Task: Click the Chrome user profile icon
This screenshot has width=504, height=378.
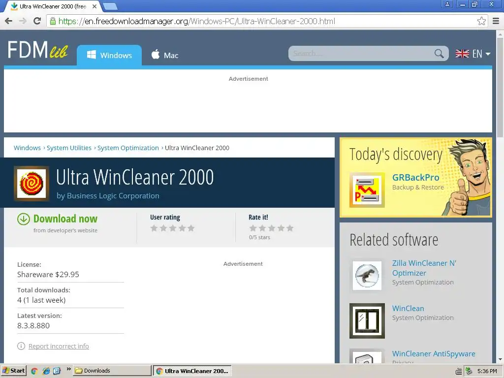Action: point(447,4)
